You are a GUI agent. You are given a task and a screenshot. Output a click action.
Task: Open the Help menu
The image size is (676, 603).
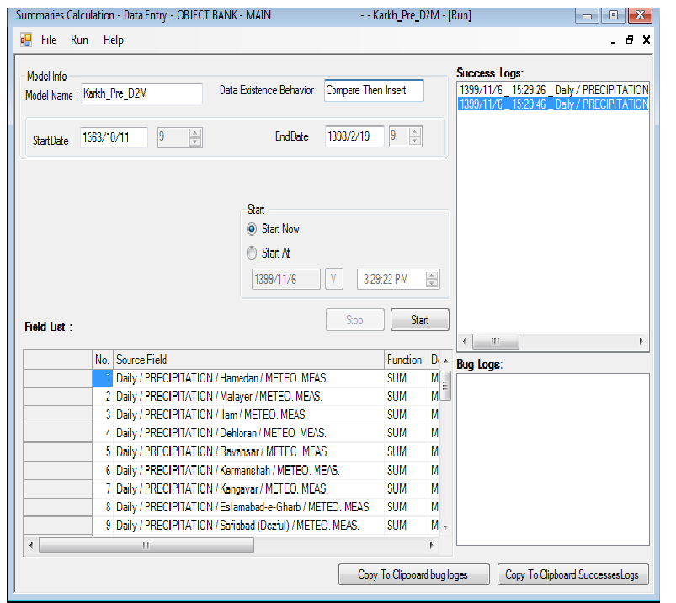coord(114,40)
